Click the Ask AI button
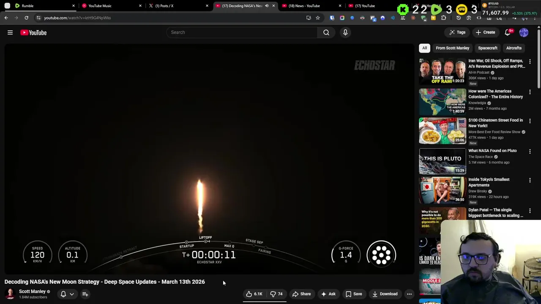 coord(328,294)
